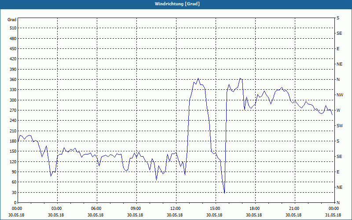The width and height of the screenshot is (352, 220).
Task: Click the 330 y-axis tick label
Action: click(13, 90)
